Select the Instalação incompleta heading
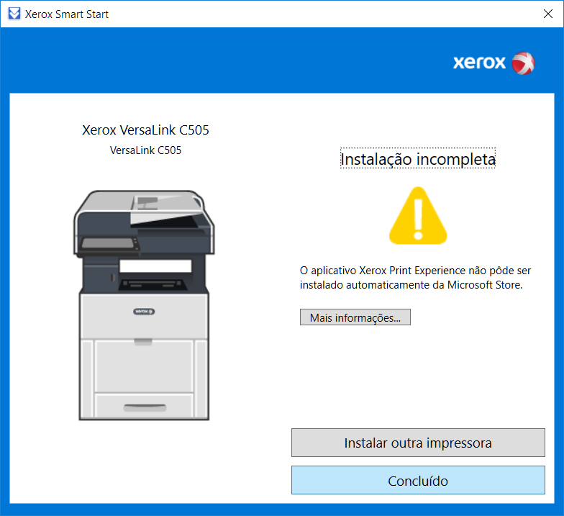Image resolution: width=564 pixels, height=516 pixels. pos(418,158)
